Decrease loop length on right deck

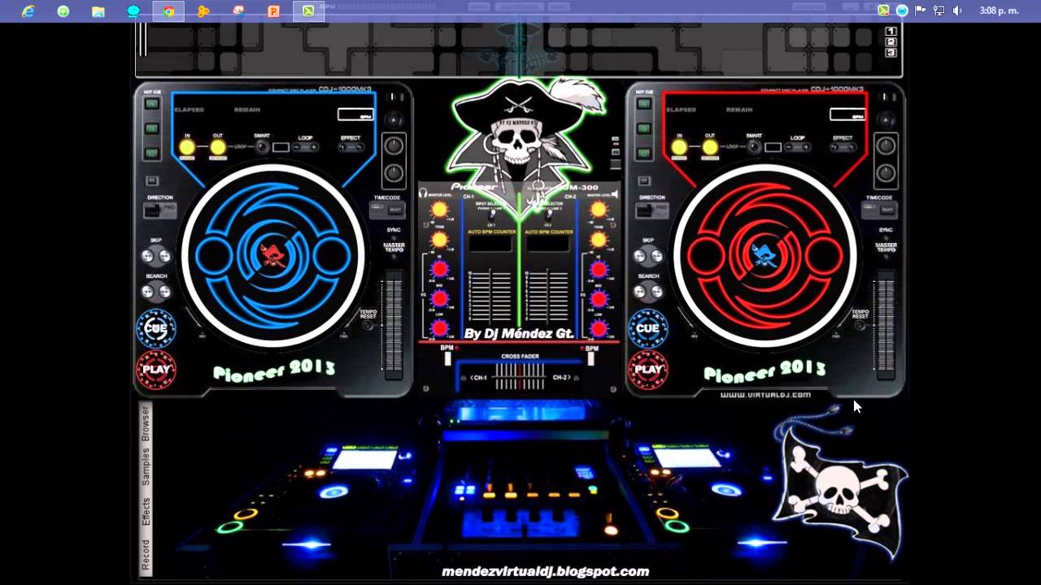pyautogui.click(x=789, y=147)
